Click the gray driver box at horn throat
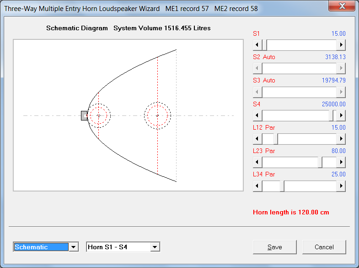 coord(84,115)
